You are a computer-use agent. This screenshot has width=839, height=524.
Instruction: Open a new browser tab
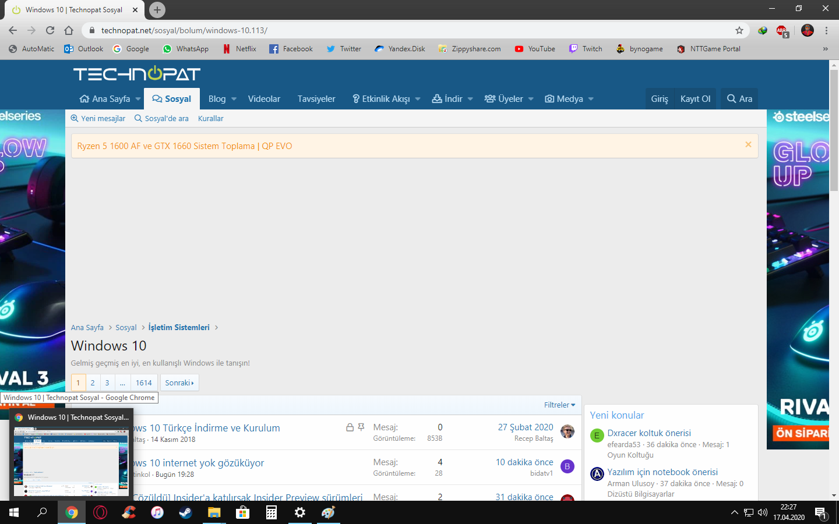click(x=157, y=10)
